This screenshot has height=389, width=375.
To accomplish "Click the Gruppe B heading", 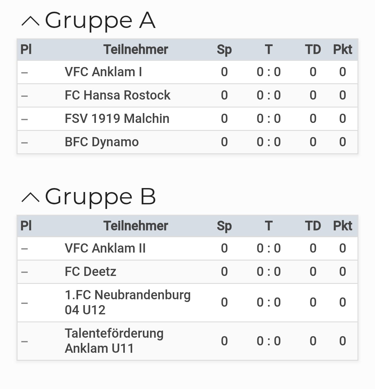I will click(x=101, y=197).
